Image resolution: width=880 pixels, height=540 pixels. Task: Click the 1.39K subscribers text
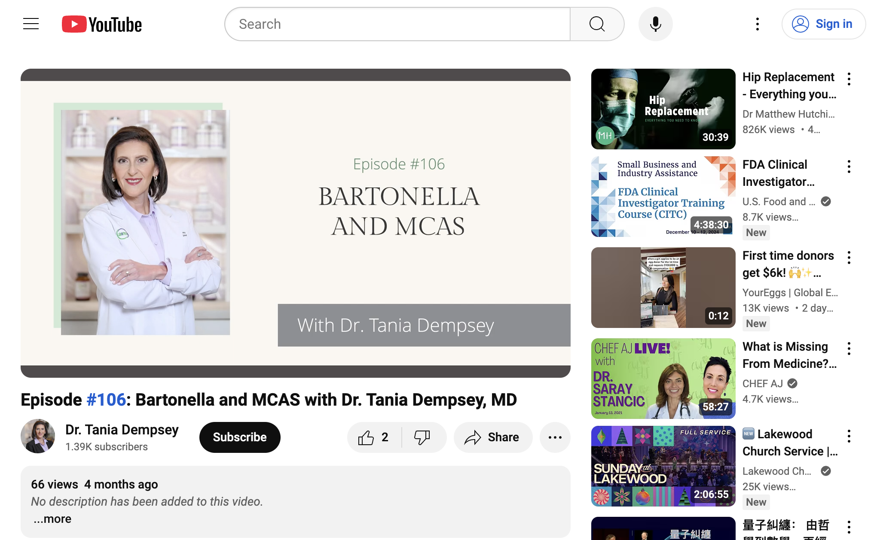coord(107,447)
